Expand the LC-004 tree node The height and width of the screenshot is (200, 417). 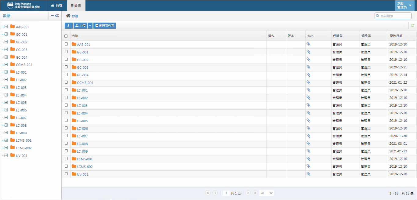pyautogui.click(x=6, y=95)
